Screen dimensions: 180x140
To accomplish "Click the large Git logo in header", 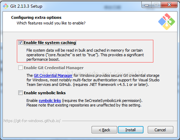I will click(x=167, y=22).
